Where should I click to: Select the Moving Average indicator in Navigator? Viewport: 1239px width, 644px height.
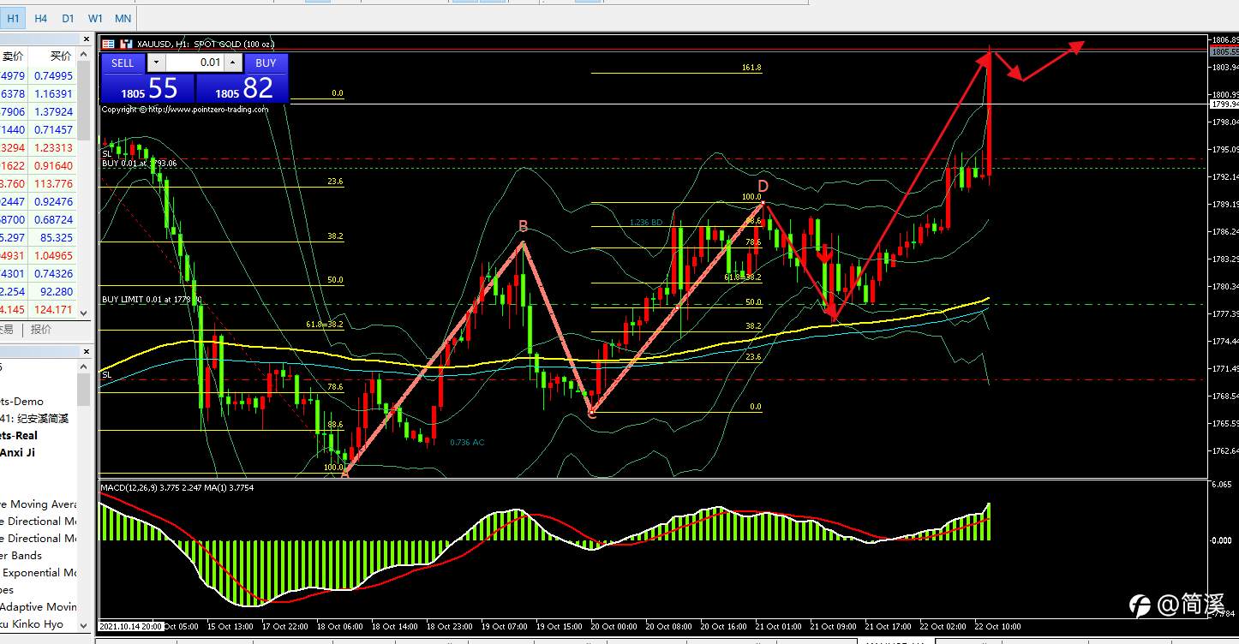pyautogui.click(x=39, y=504)
